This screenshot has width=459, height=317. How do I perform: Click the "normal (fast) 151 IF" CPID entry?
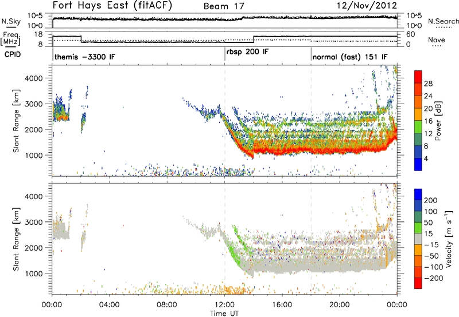(350, 57)
